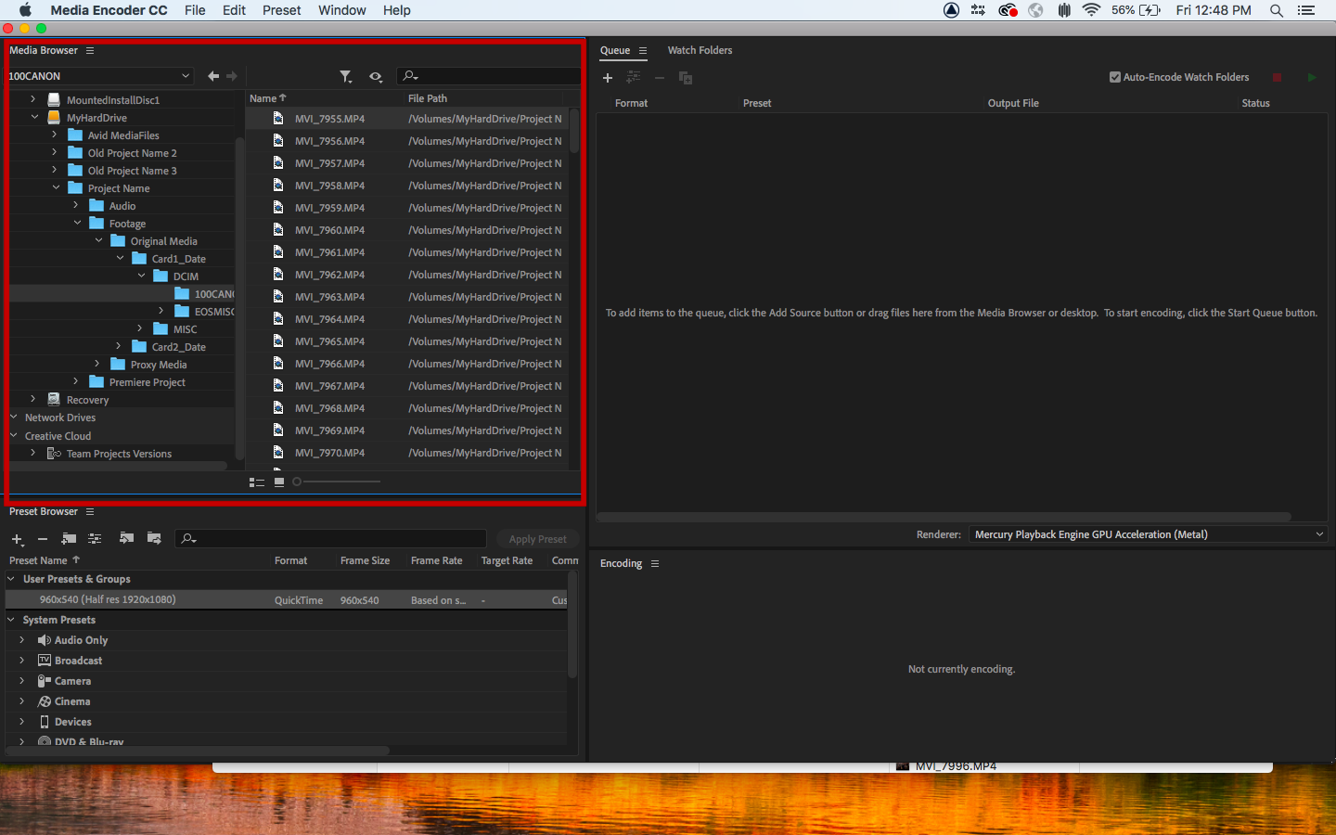Open the Preset menu
This screenshot has height=835, width=1336.
click(x=282, y=10)
